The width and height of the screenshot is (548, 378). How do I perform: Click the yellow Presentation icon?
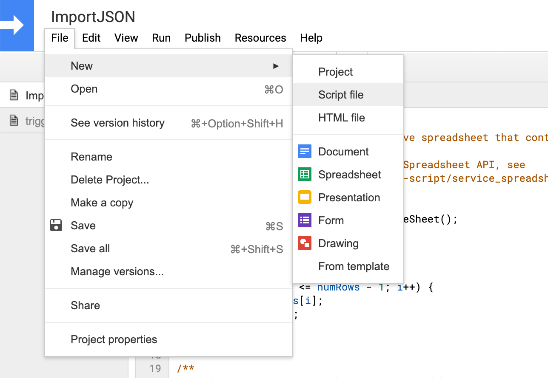[x=305, y=197]
